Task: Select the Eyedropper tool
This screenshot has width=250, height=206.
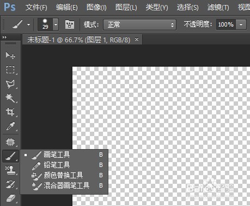Action: (x=10, y=126)
